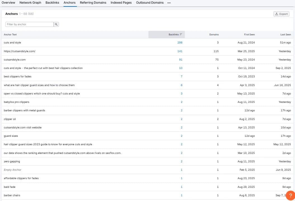Click the 'Jun 16, 2025' last seen date
The height and width of the screenshot is (201, 295).
[x=282, y=85]
